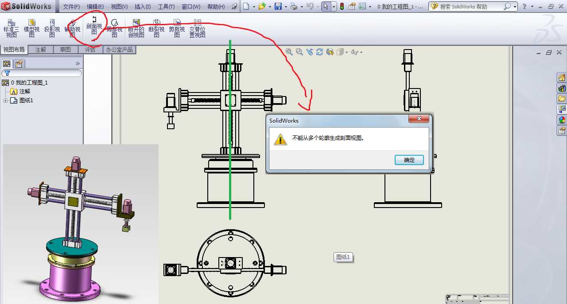Click the Rebuild traffic light icon
Screen dimensions: 567x304
click(x=342, y=6)
